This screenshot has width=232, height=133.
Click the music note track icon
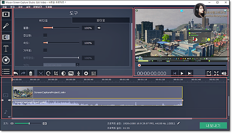(5, 112)
